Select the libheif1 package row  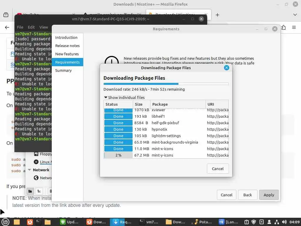coord(166,116)
